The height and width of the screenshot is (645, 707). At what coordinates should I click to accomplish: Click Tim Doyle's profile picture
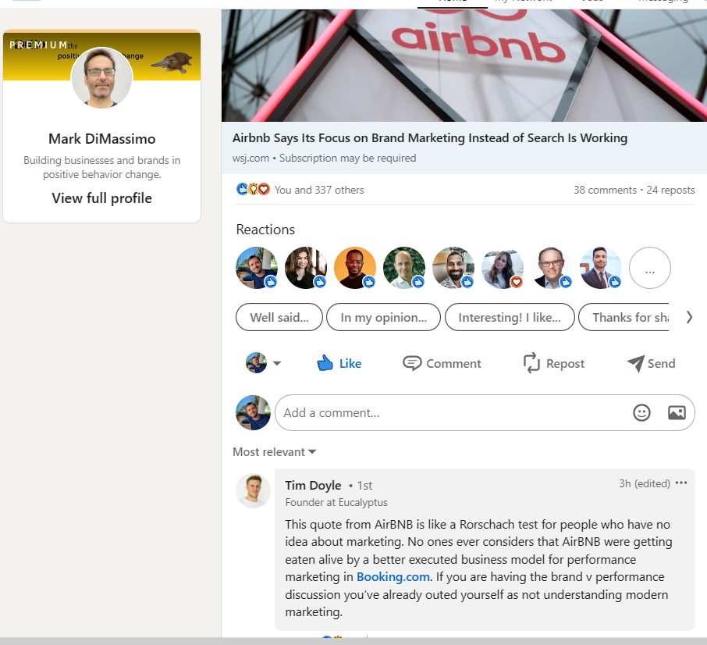pyautogui.click(x=253, y=490)
